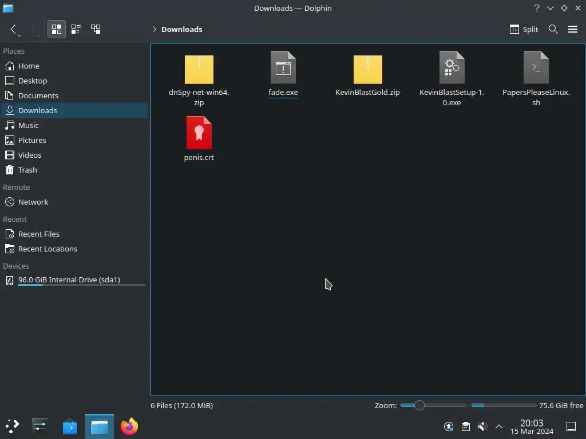
Task: Select KevinBlastSetup-1.0.exe installer icon
Action: [452, 67]
